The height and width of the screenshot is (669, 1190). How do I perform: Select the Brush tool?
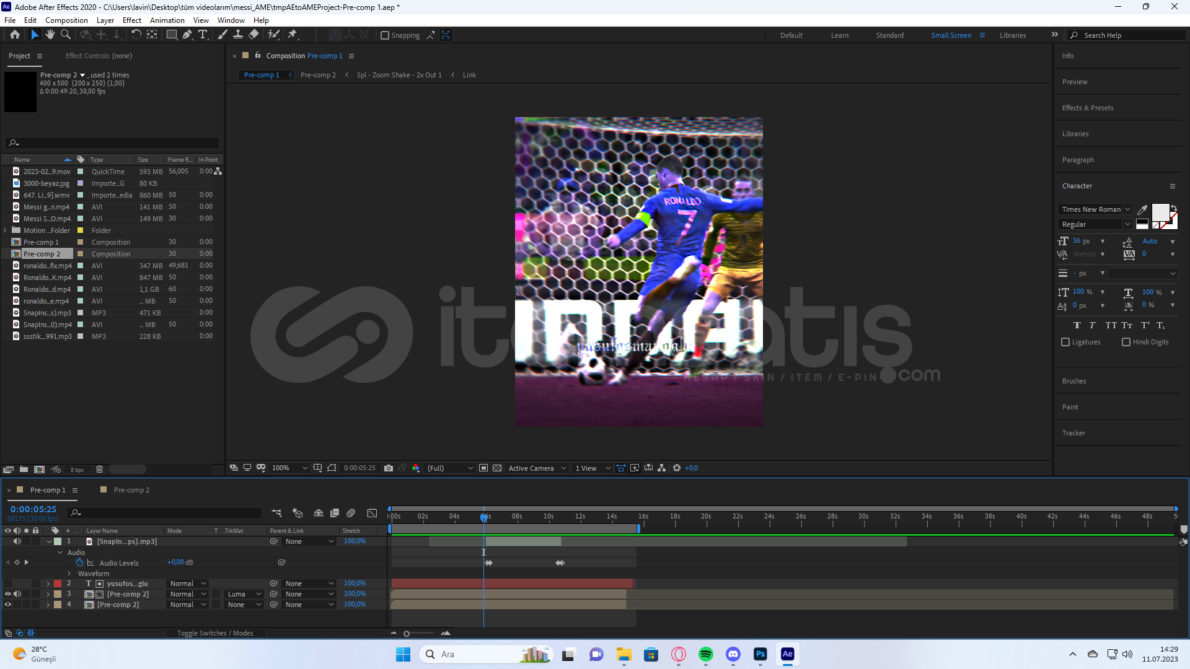223,35
